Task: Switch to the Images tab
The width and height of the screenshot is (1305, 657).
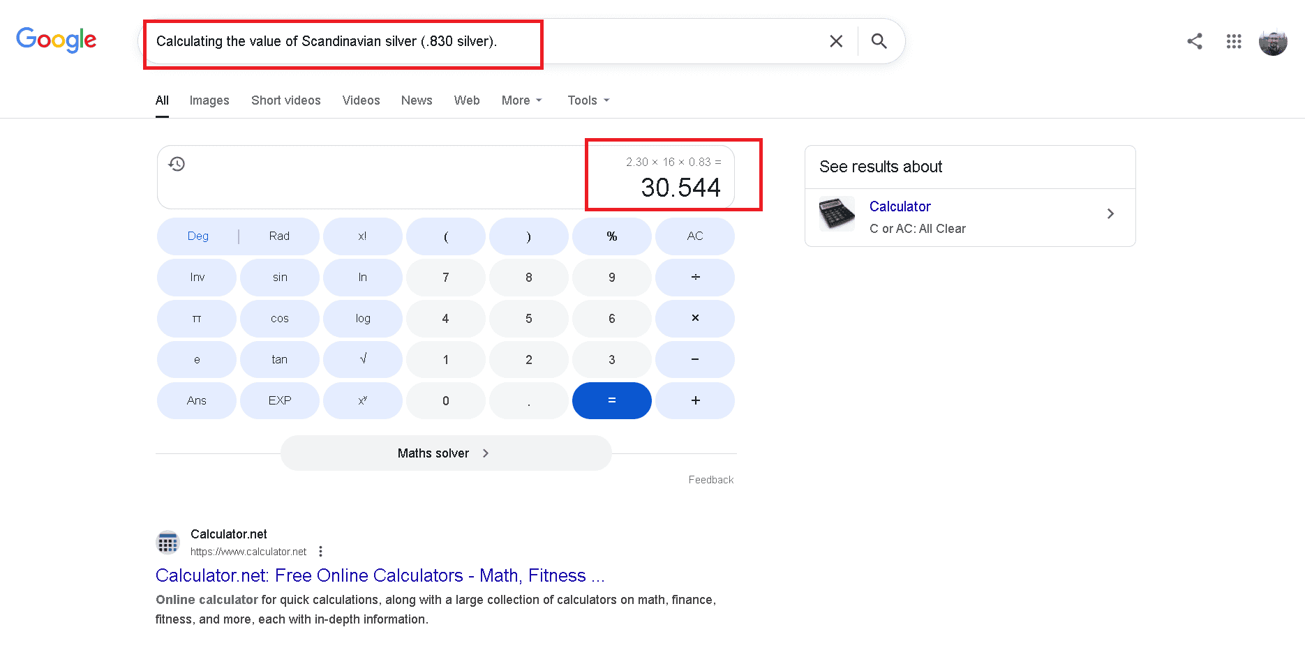Action: [x=209, y=100]
